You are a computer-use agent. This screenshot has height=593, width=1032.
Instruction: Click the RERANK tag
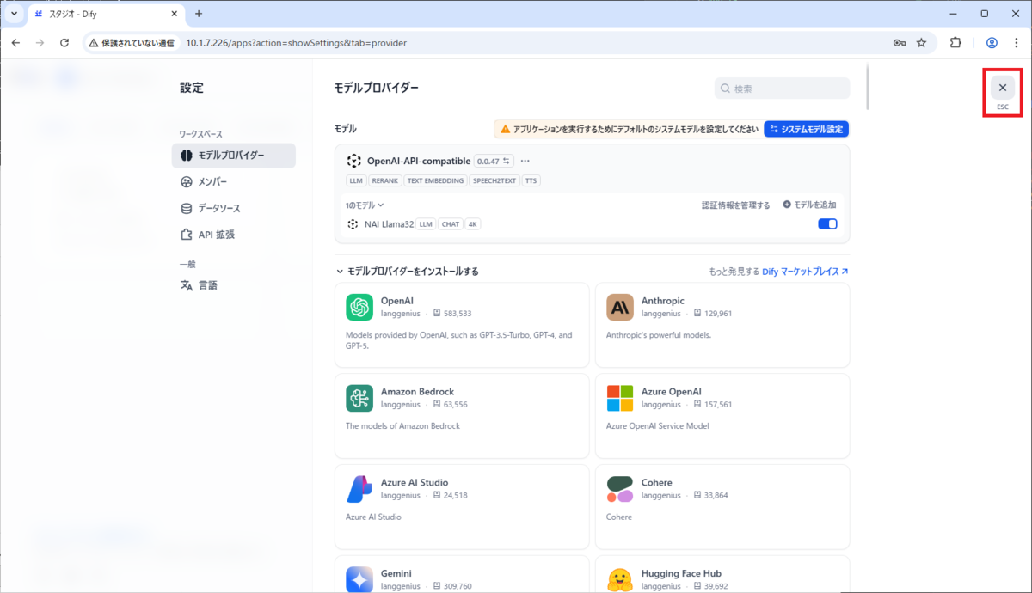click(384, 181)
